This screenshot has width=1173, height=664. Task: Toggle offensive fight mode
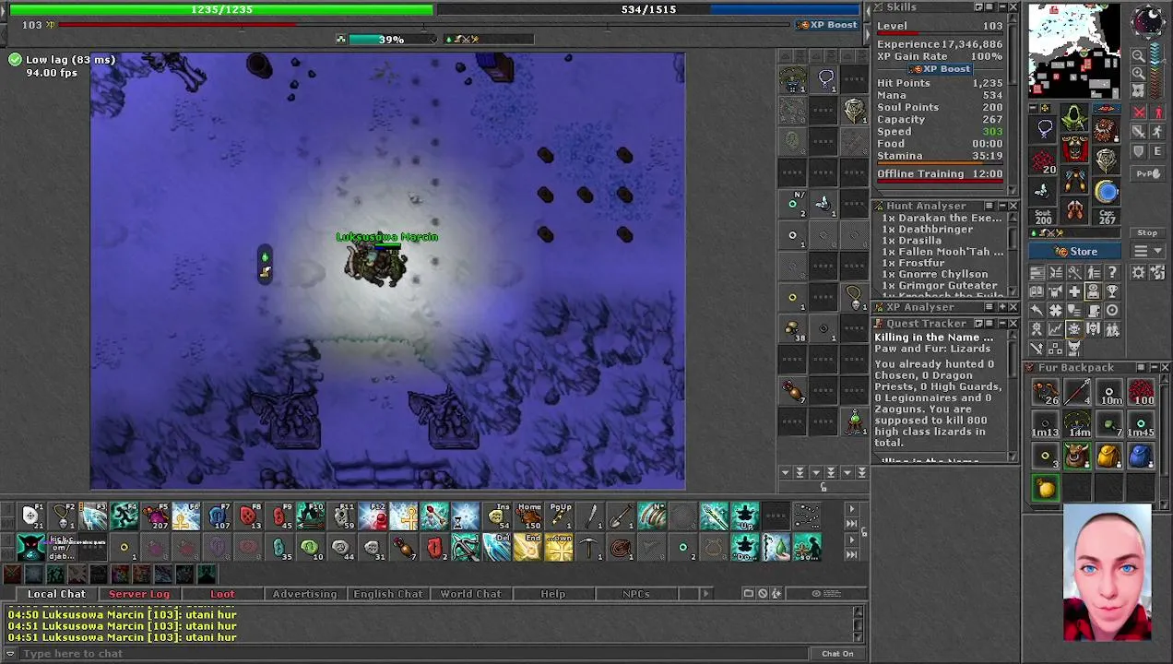(x=1140, y=112)
